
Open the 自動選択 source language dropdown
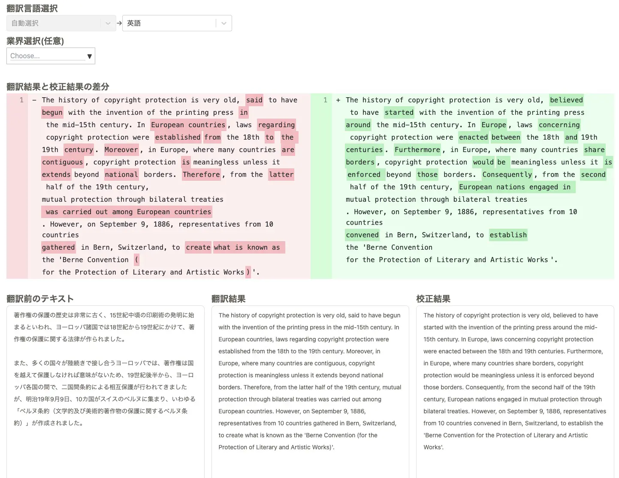pyautogui.click(x=54, y=23)
